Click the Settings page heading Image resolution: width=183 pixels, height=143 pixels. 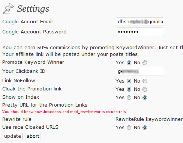[33, 9]
